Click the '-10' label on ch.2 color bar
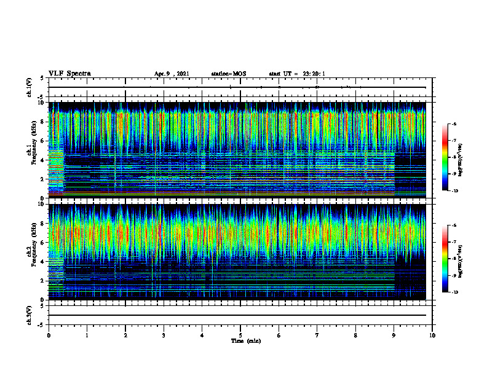Screen dimensions: 487x376 click(x=454, y=292)
